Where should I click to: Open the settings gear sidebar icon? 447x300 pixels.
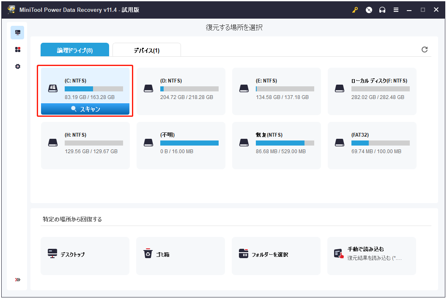(18, 66)
